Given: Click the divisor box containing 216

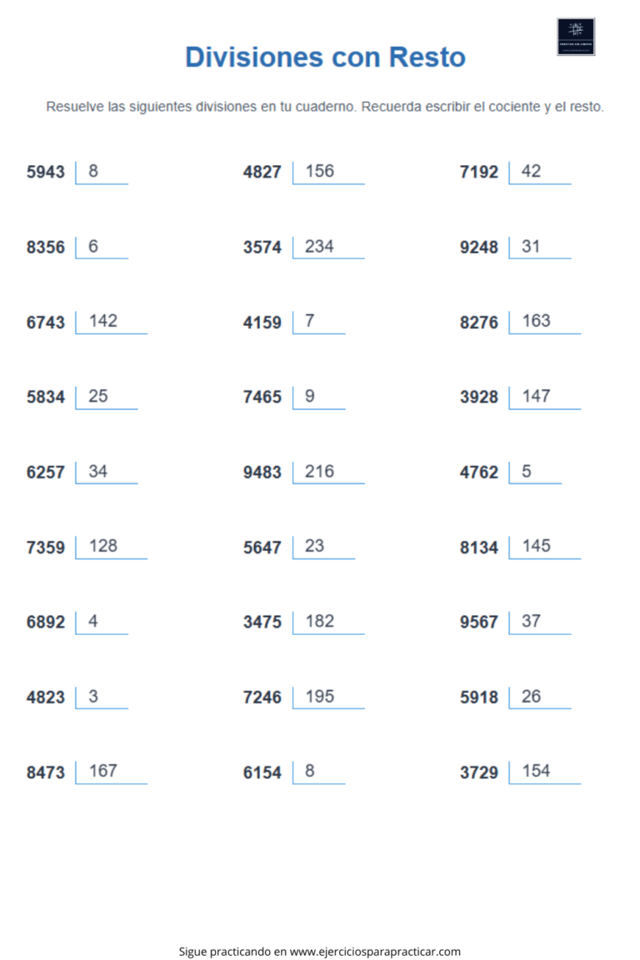Looking at the screenshot, I should click(x=328, y=472).
